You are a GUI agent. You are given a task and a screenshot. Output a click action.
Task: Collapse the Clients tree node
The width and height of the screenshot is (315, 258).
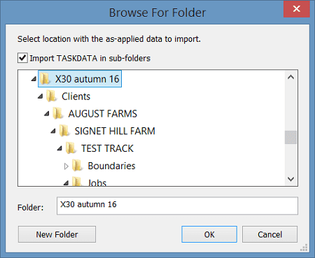(x=41, y=96)
